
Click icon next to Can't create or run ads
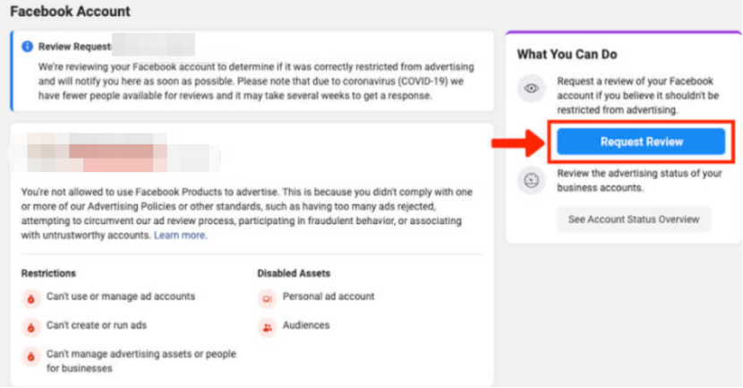pyautogui.click(x=30, y=326)
